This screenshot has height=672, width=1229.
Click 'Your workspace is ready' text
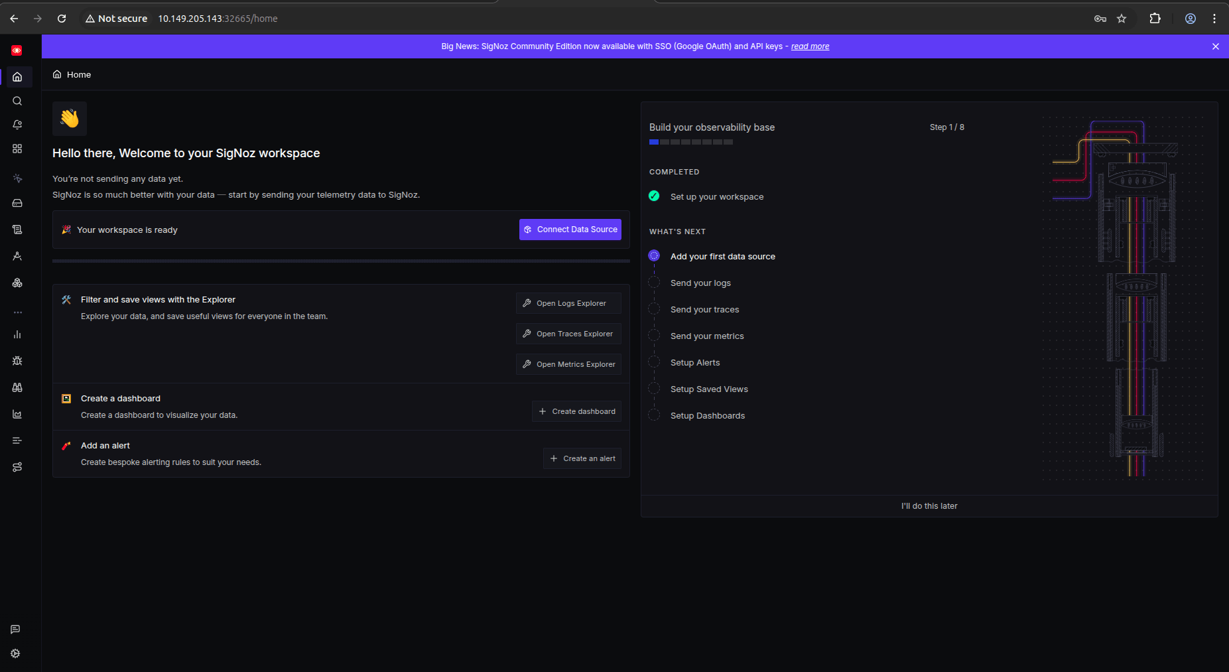coord(127,230)
